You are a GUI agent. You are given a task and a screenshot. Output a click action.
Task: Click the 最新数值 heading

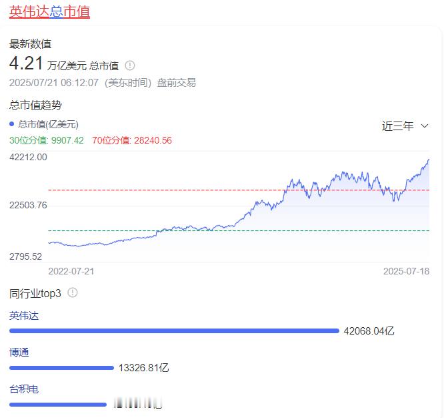30,44
